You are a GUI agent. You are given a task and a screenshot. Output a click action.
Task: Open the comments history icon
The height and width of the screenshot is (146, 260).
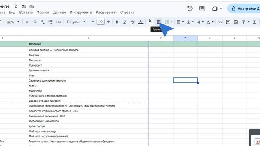click(x=202, y=9)
